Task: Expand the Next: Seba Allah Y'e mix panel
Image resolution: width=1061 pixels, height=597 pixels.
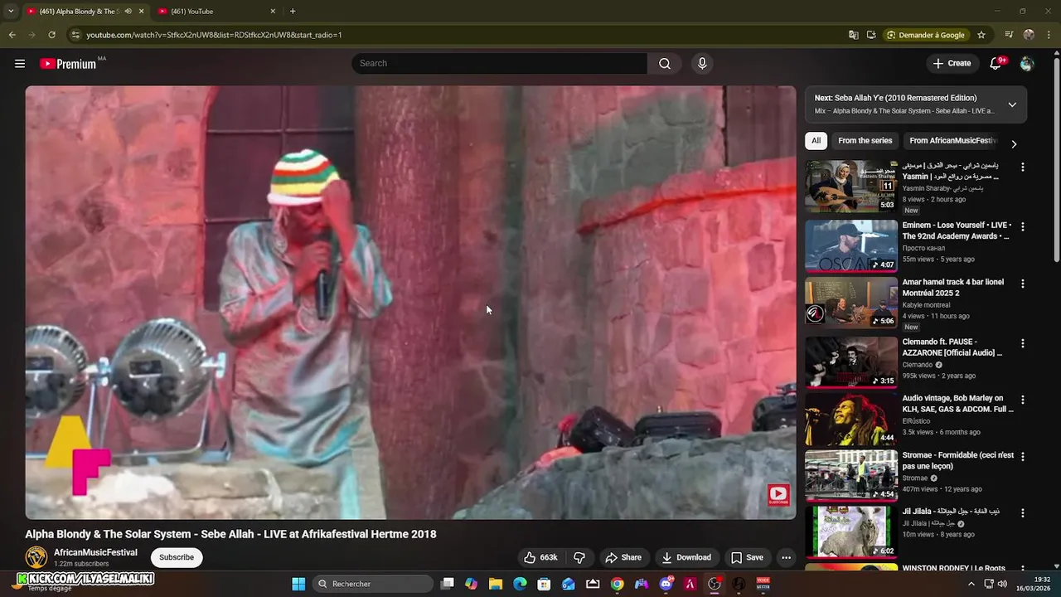Action: click(x=1012, y=104)
